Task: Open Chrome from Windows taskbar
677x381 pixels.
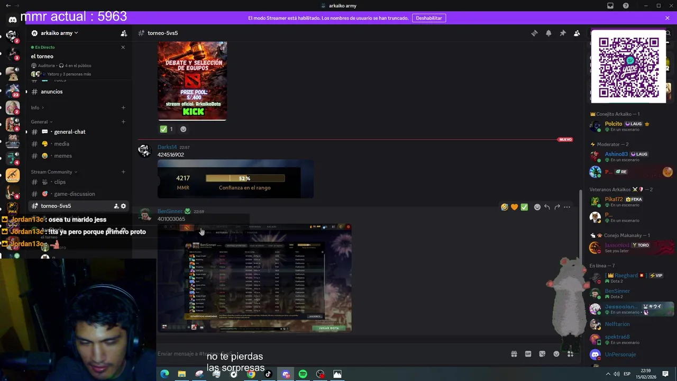Action: pyautogui.click(x=251, y=374)
